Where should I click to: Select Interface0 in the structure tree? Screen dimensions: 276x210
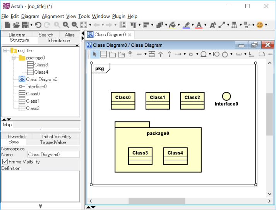36,86
